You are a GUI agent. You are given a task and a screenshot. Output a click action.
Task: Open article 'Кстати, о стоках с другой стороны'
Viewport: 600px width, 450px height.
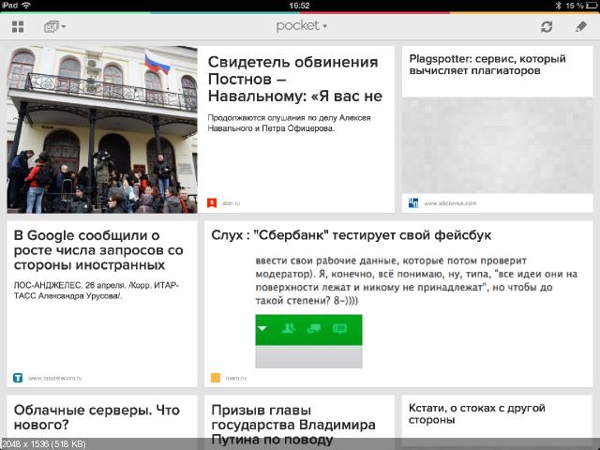coord(477,413)
